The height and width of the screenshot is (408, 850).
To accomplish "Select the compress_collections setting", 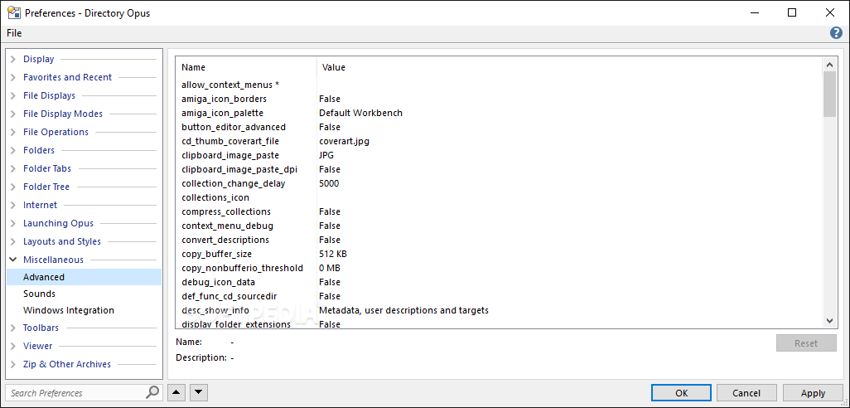I will pos(226,211).
